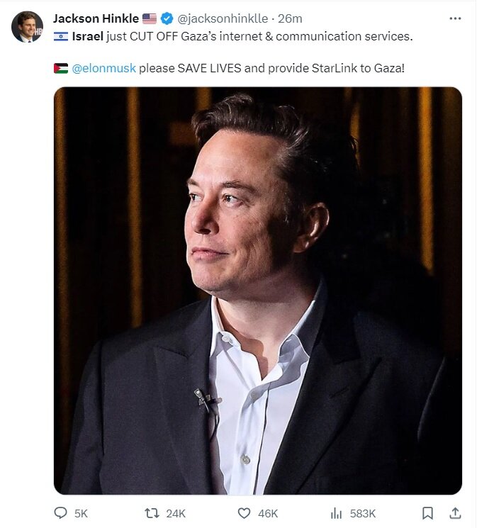Open the attached tweet photo
The width and height of the screenshot is (489, 528).
(258, 290)
